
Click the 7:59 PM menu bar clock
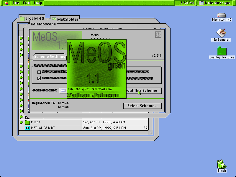click(187, 3)
